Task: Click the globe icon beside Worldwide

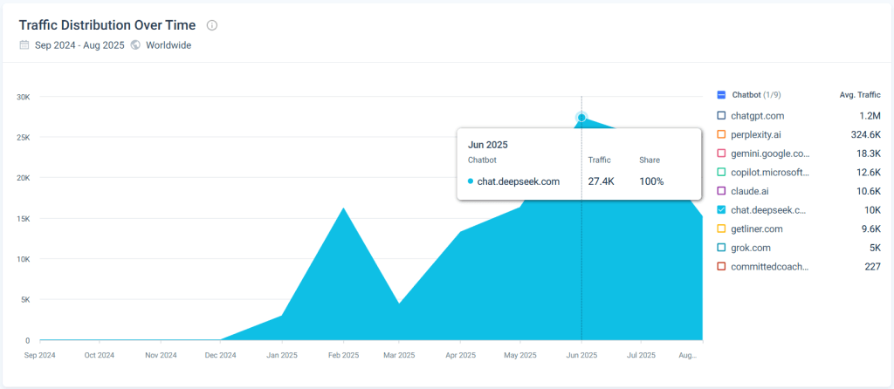Action: tap(135, 45)
